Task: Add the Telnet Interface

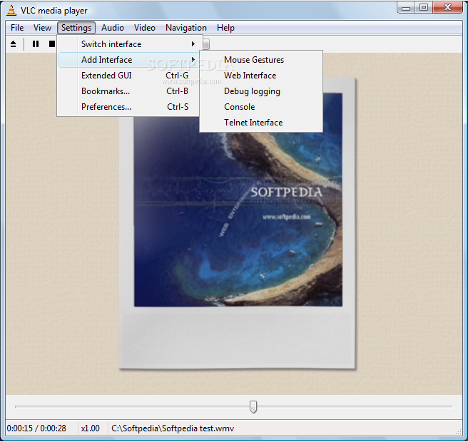Action: [x=261, y=123]
